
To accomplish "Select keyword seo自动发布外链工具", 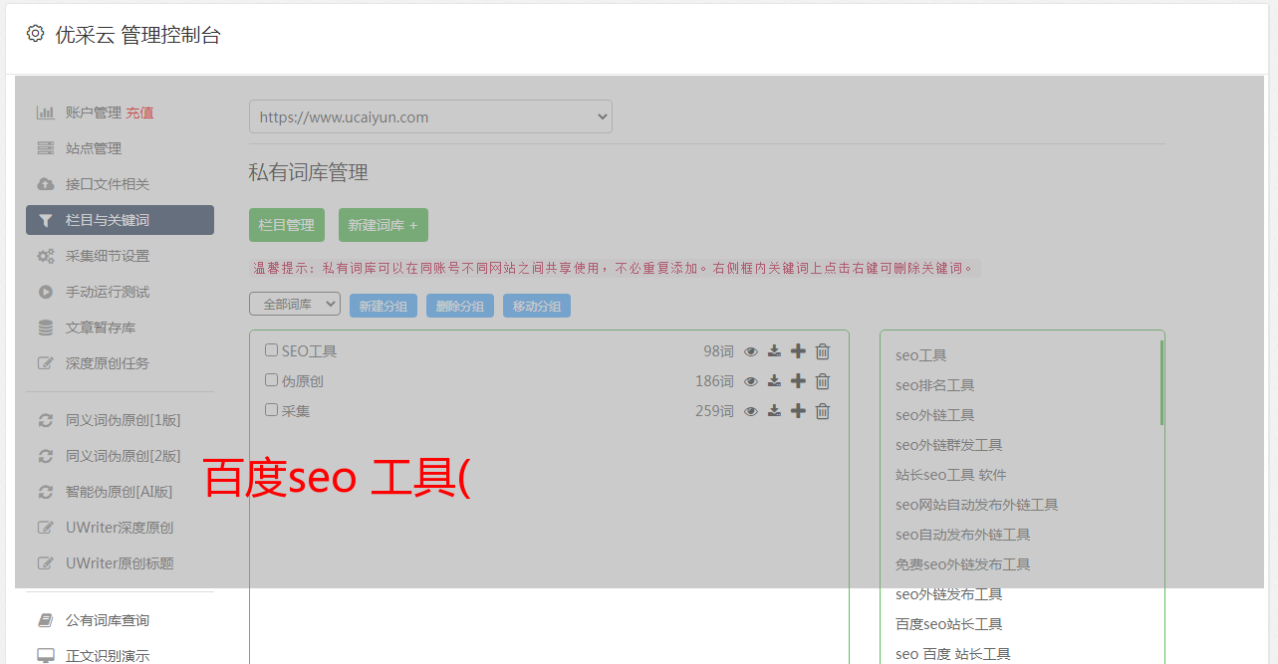I will coord(962,535).
